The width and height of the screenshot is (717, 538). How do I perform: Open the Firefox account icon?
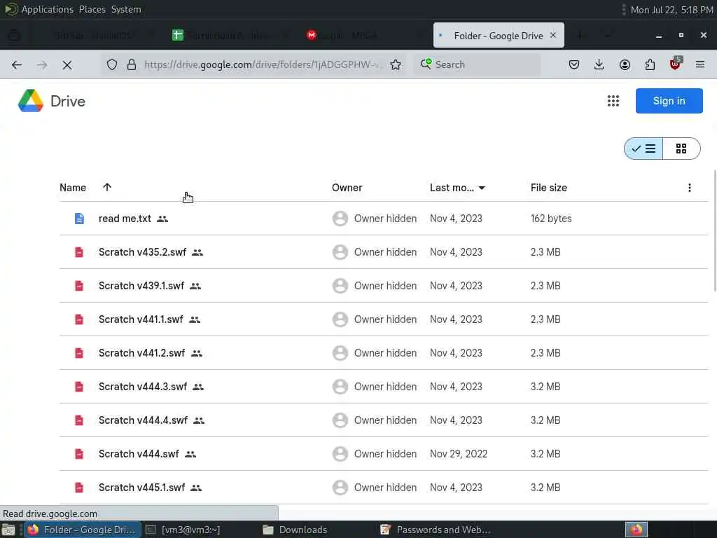tap(625, 64)
